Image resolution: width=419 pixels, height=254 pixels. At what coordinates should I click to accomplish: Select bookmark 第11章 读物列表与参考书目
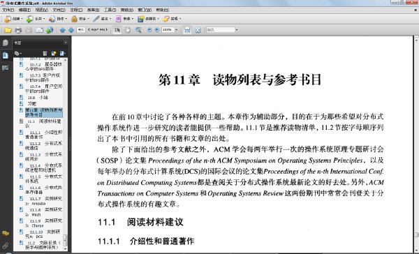coord(44,112)
